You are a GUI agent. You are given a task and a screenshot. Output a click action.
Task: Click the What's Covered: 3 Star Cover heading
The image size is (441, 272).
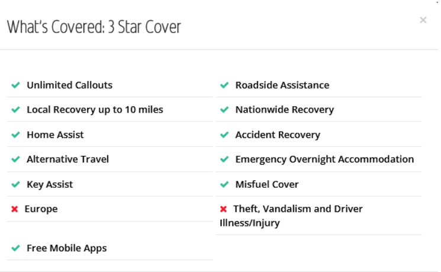point(94,27)
